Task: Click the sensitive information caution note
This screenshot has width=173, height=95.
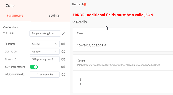Action: click(119, 65)
